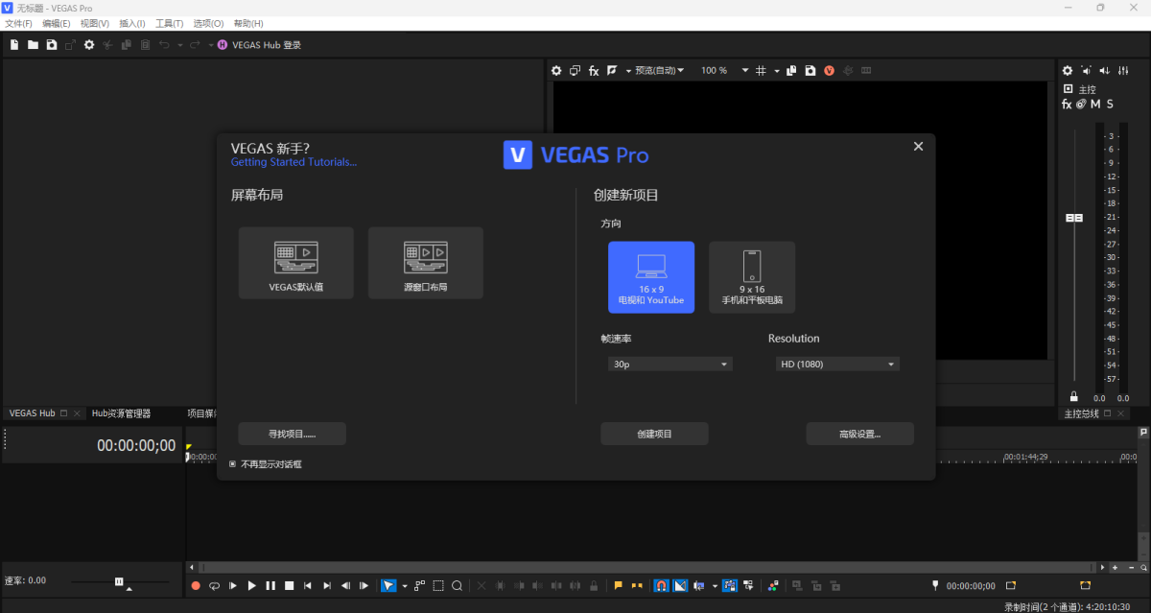The height and width of the screenshot is (613, 1151).
Task: Click dim output icon in master bus
Action: click(1105, 70)
